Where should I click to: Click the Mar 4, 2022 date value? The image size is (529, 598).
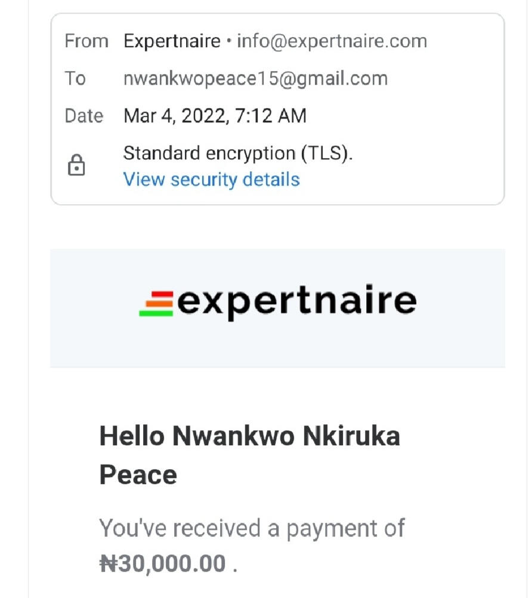(x=173, y=115)
